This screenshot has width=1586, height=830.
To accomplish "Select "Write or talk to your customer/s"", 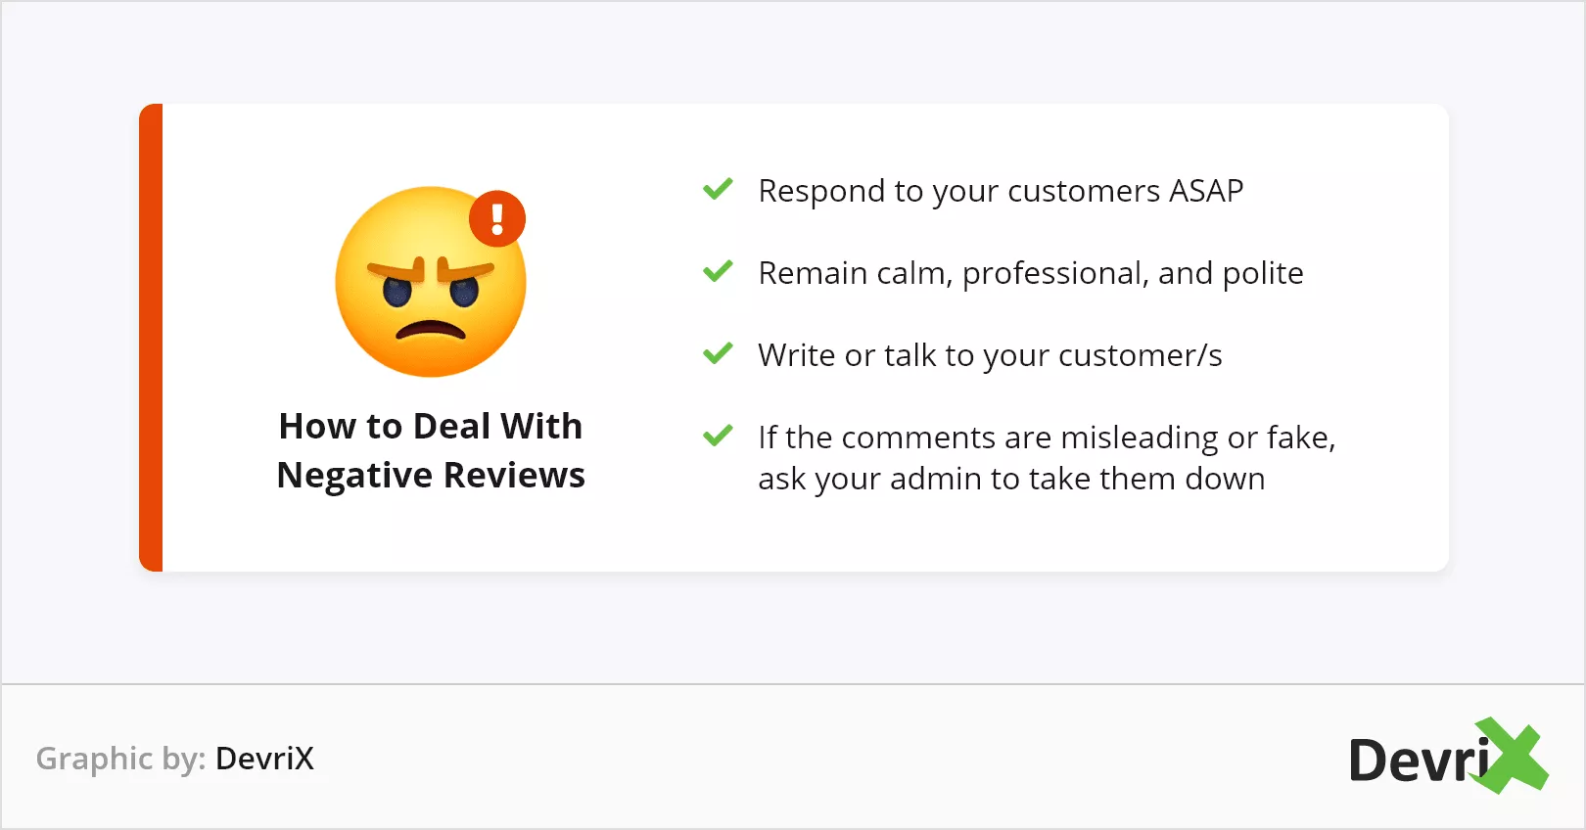I will 990,355.
